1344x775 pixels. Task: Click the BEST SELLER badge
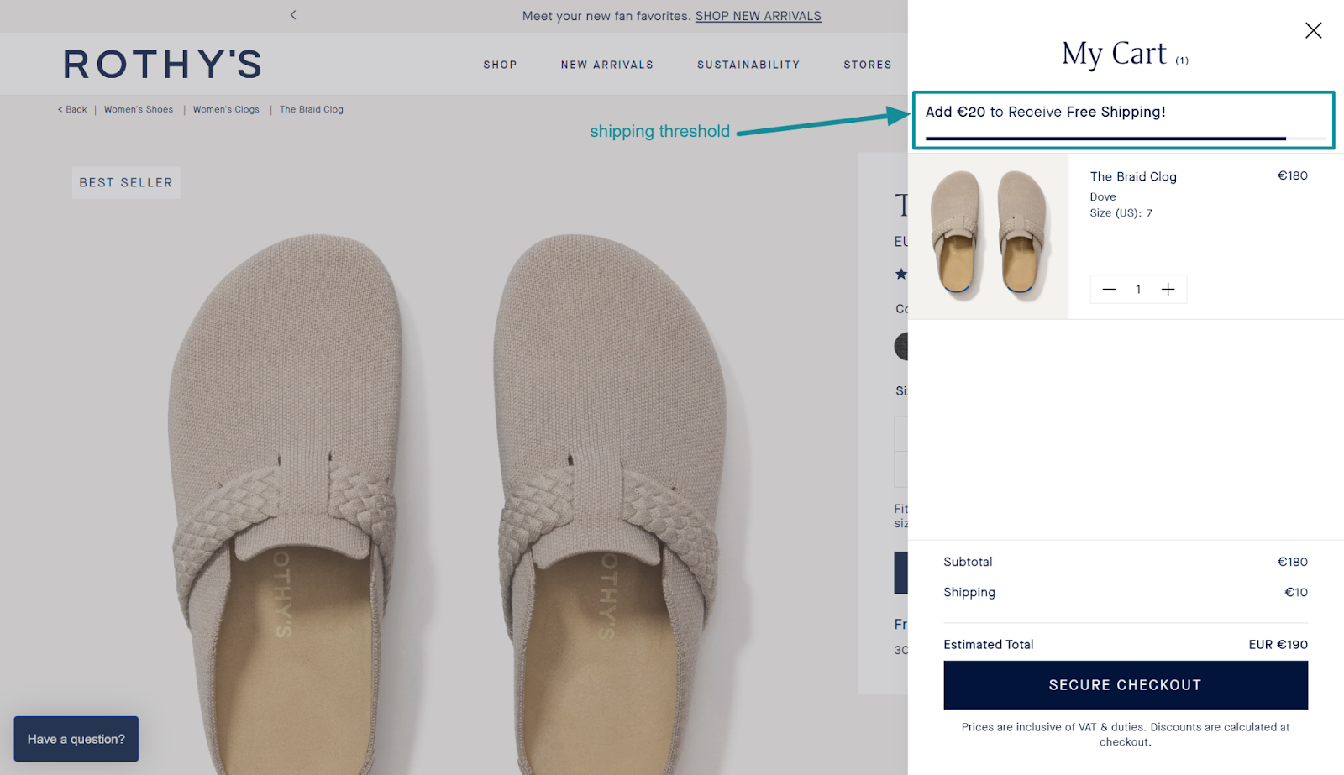[126, 182]
